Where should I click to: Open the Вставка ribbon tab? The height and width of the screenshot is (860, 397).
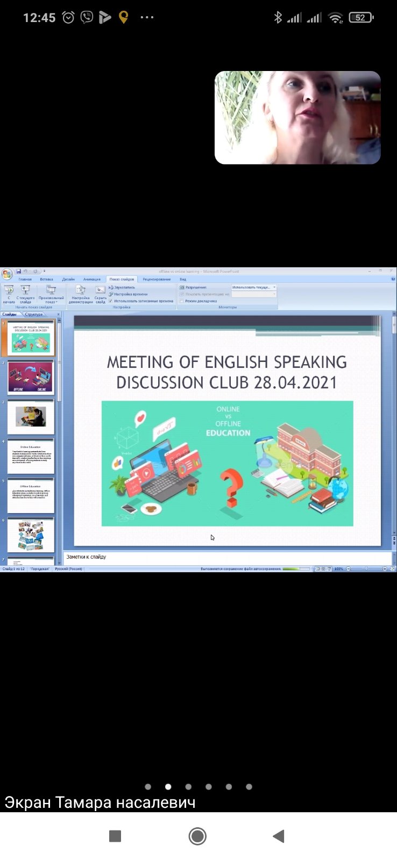46,279
